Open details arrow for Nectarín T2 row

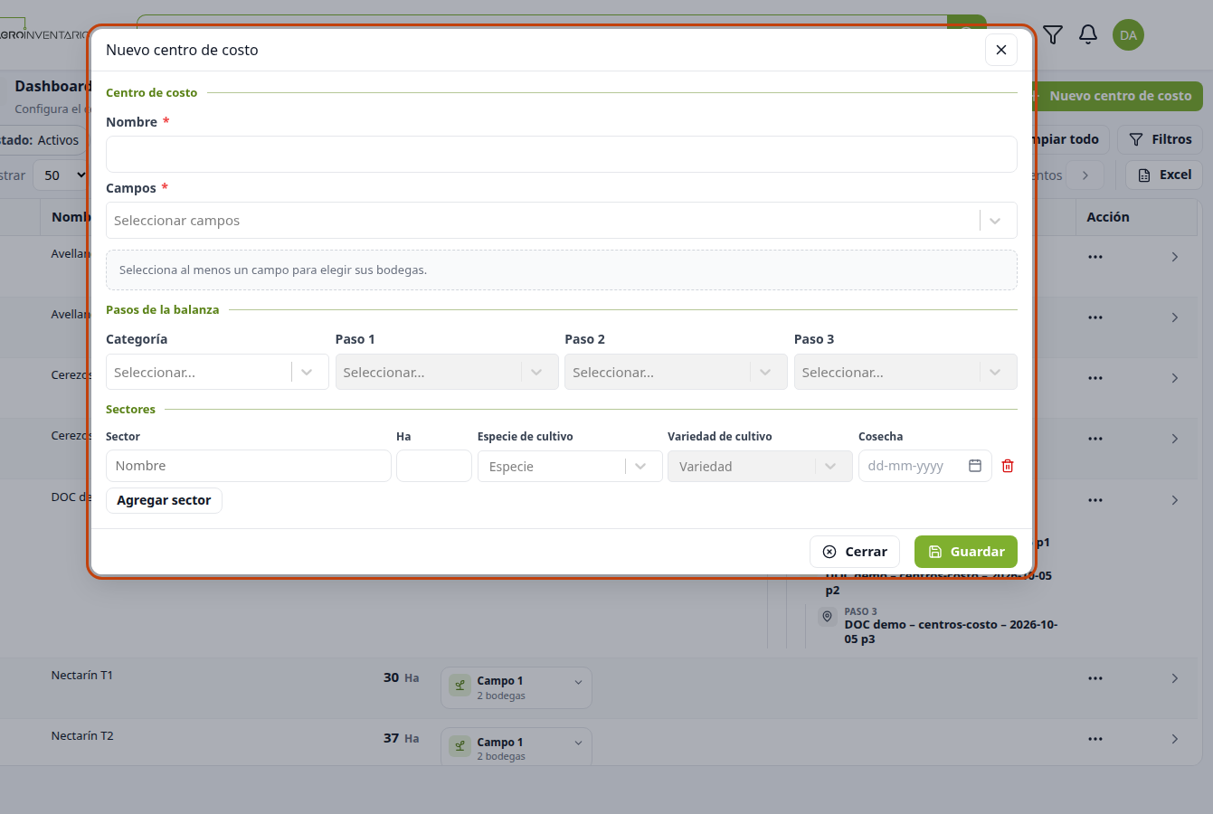1175,739
